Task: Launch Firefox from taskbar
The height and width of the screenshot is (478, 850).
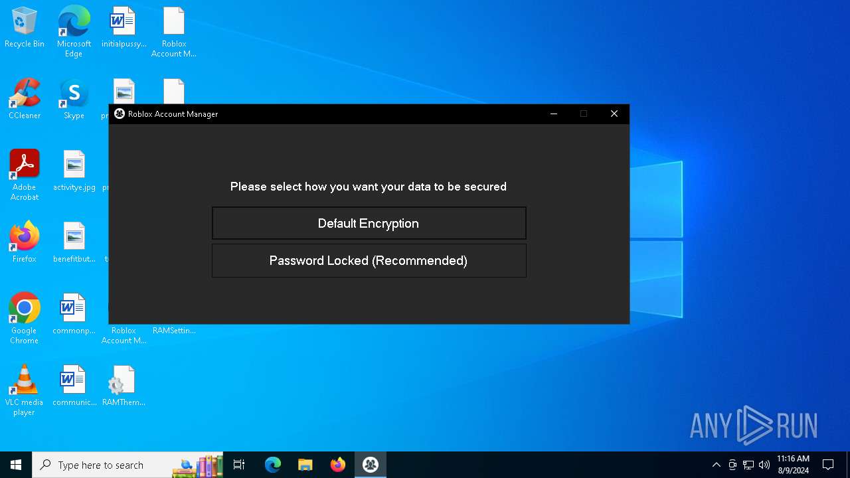Action: (x=338, y=465)
